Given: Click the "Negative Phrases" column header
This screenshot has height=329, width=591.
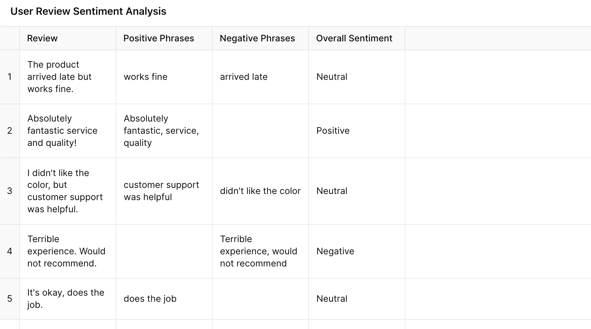Looking at the screenshot, I should (x=257, y=38).
